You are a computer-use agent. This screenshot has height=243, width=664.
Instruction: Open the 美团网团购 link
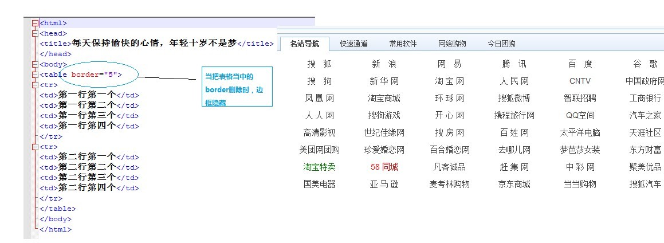click(x=319, y=150)
